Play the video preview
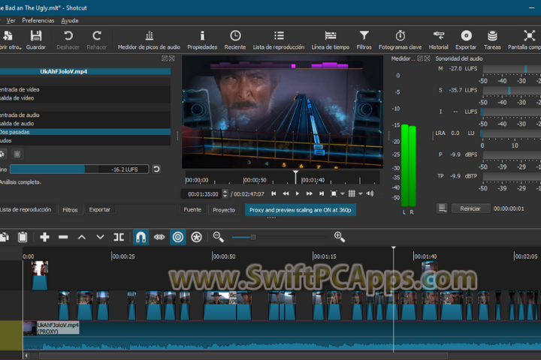541x360 pixels. coord(298,193)
